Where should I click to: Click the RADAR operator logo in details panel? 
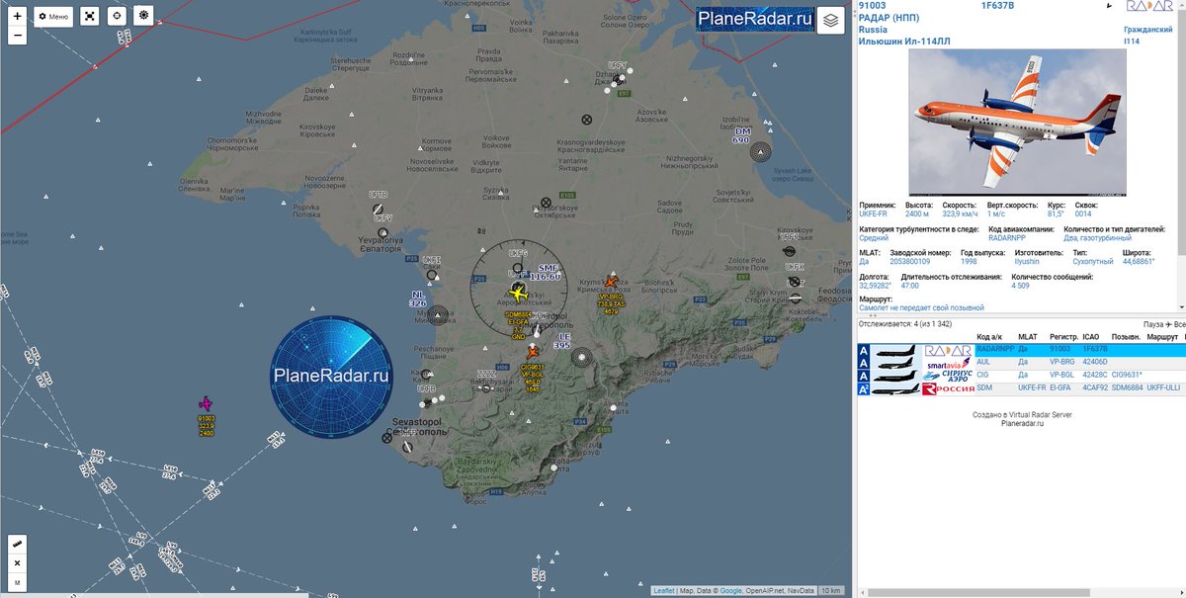pos(1148,7)
